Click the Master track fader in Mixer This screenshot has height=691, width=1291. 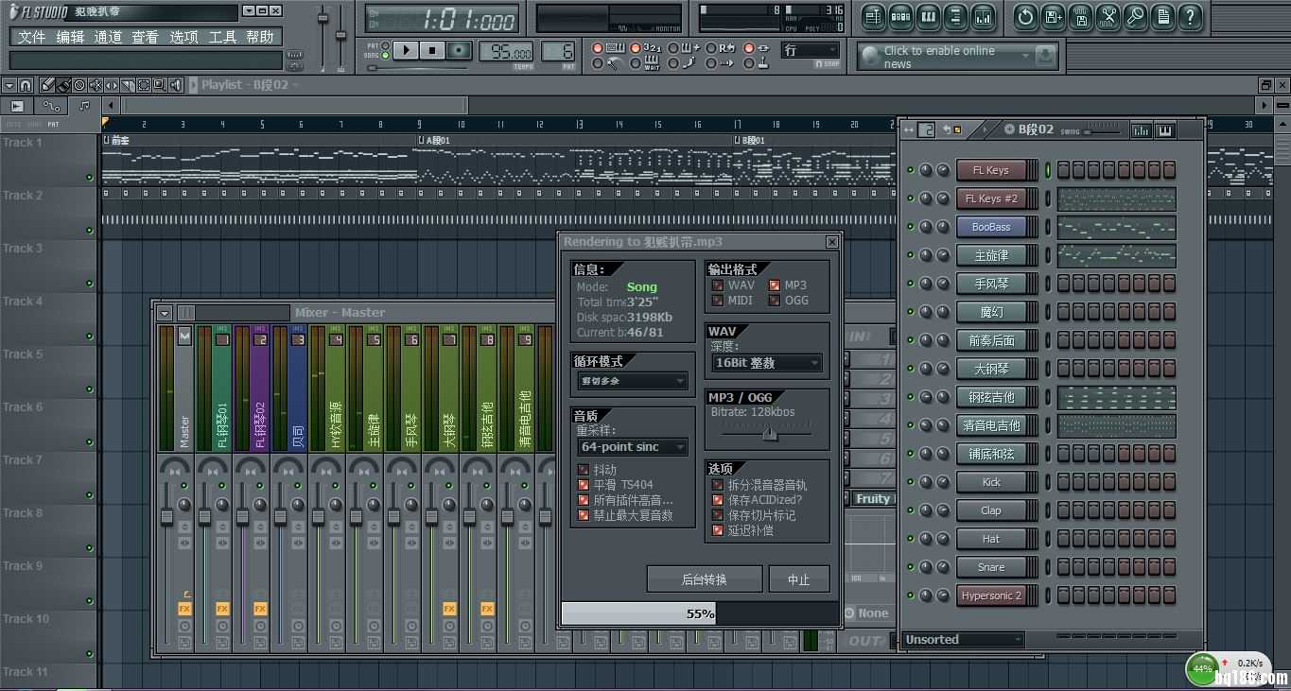click(166, 518)
